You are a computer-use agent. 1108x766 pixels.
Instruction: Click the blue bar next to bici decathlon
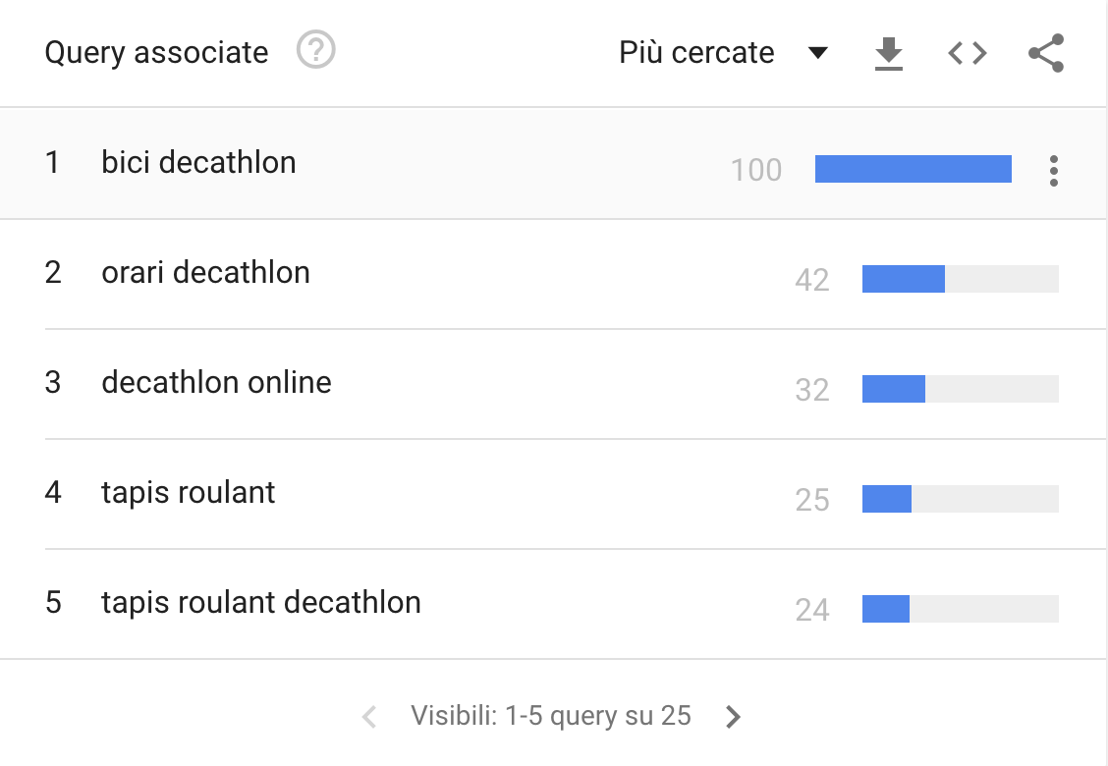click(x=912, y=168)
